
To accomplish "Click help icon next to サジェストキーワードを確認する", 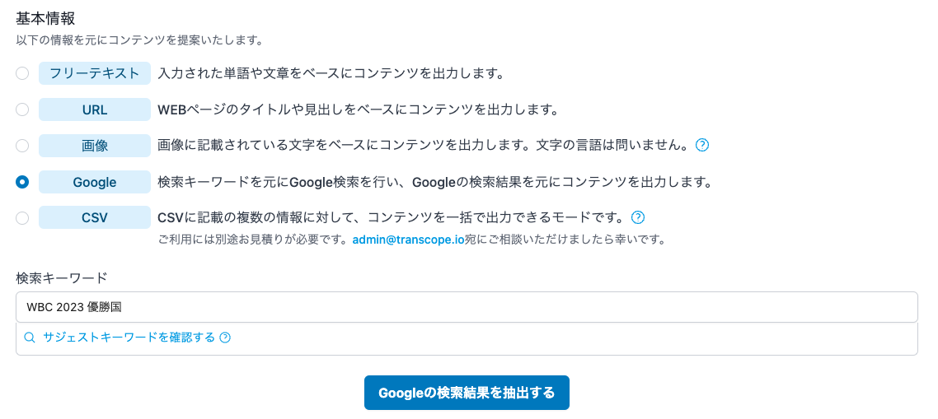I will pyautogui.click(x=225, y=338).
